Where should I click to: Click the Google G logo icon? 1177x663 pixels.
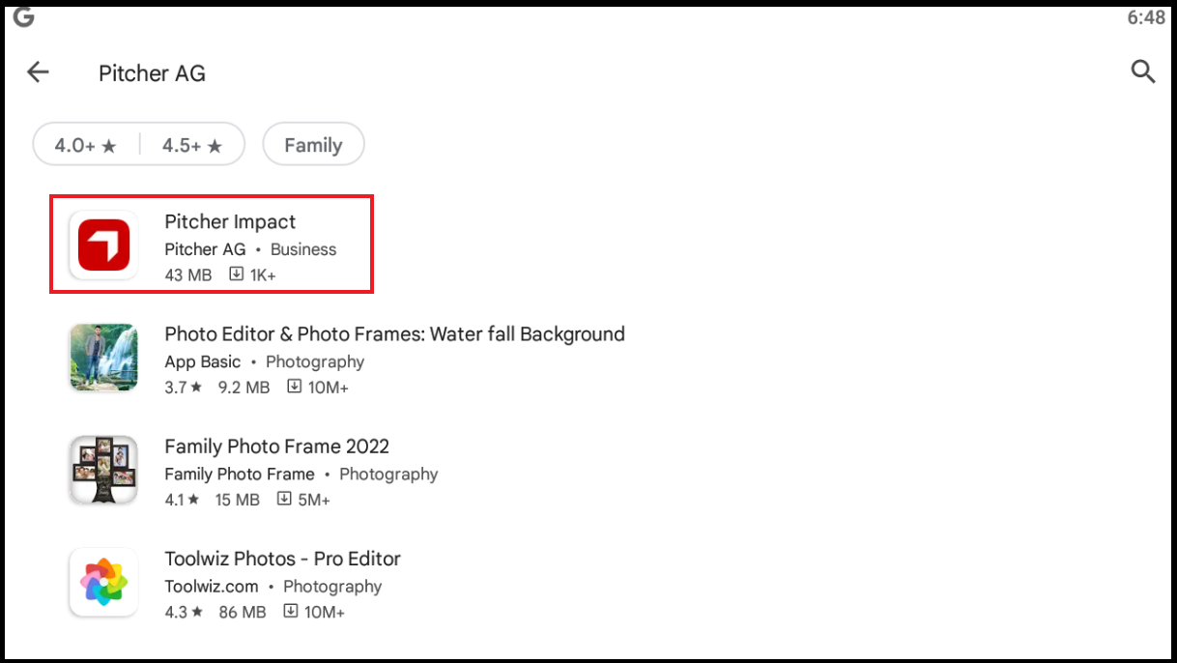coord(22,16)
